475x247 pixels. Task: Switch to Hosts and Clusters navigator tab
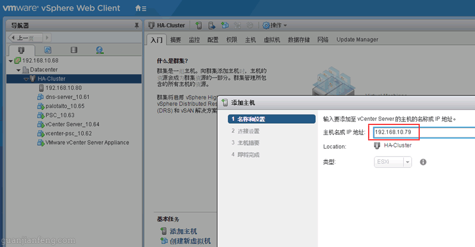(21, 50)
